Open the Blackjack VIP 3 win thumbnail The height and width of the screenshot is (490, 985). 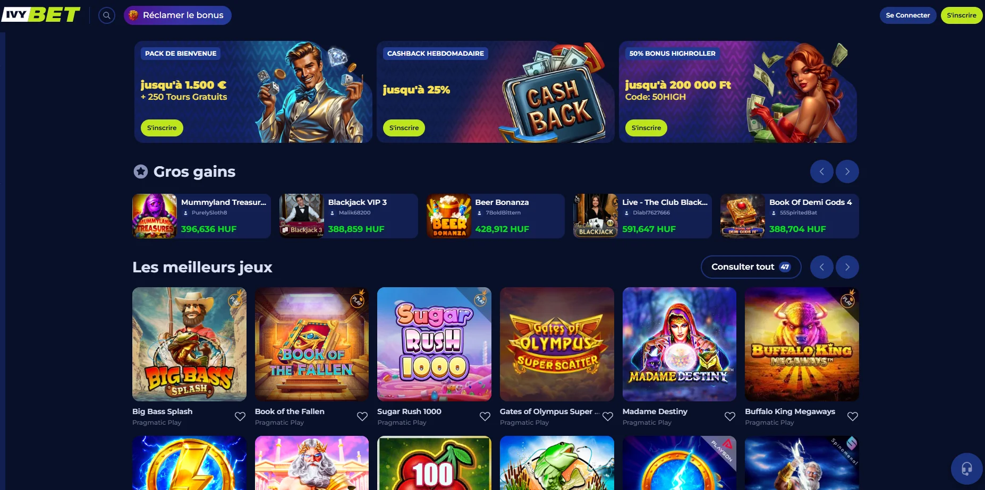301,216
